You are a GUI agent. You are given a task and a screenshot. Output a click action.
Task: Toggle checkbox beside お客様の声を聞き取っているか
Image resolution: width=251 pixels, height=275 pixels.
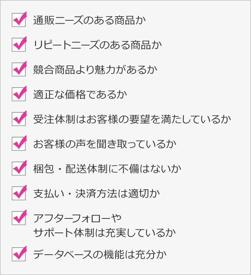[19, 144]
